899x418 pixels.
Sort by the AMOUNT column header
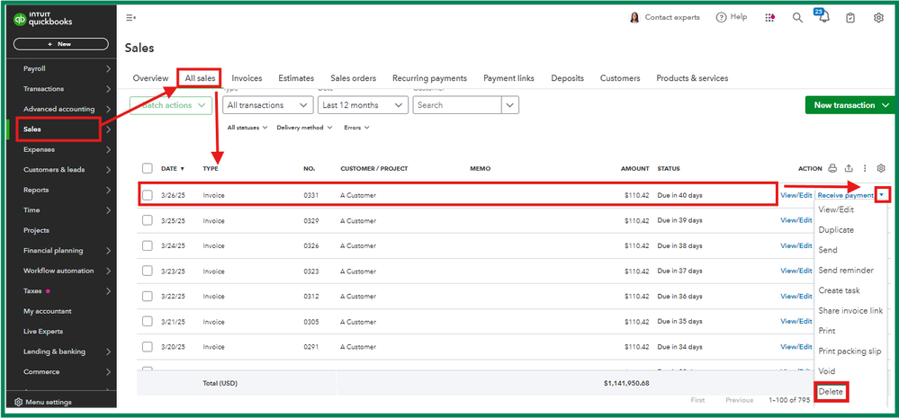[634, 168]
